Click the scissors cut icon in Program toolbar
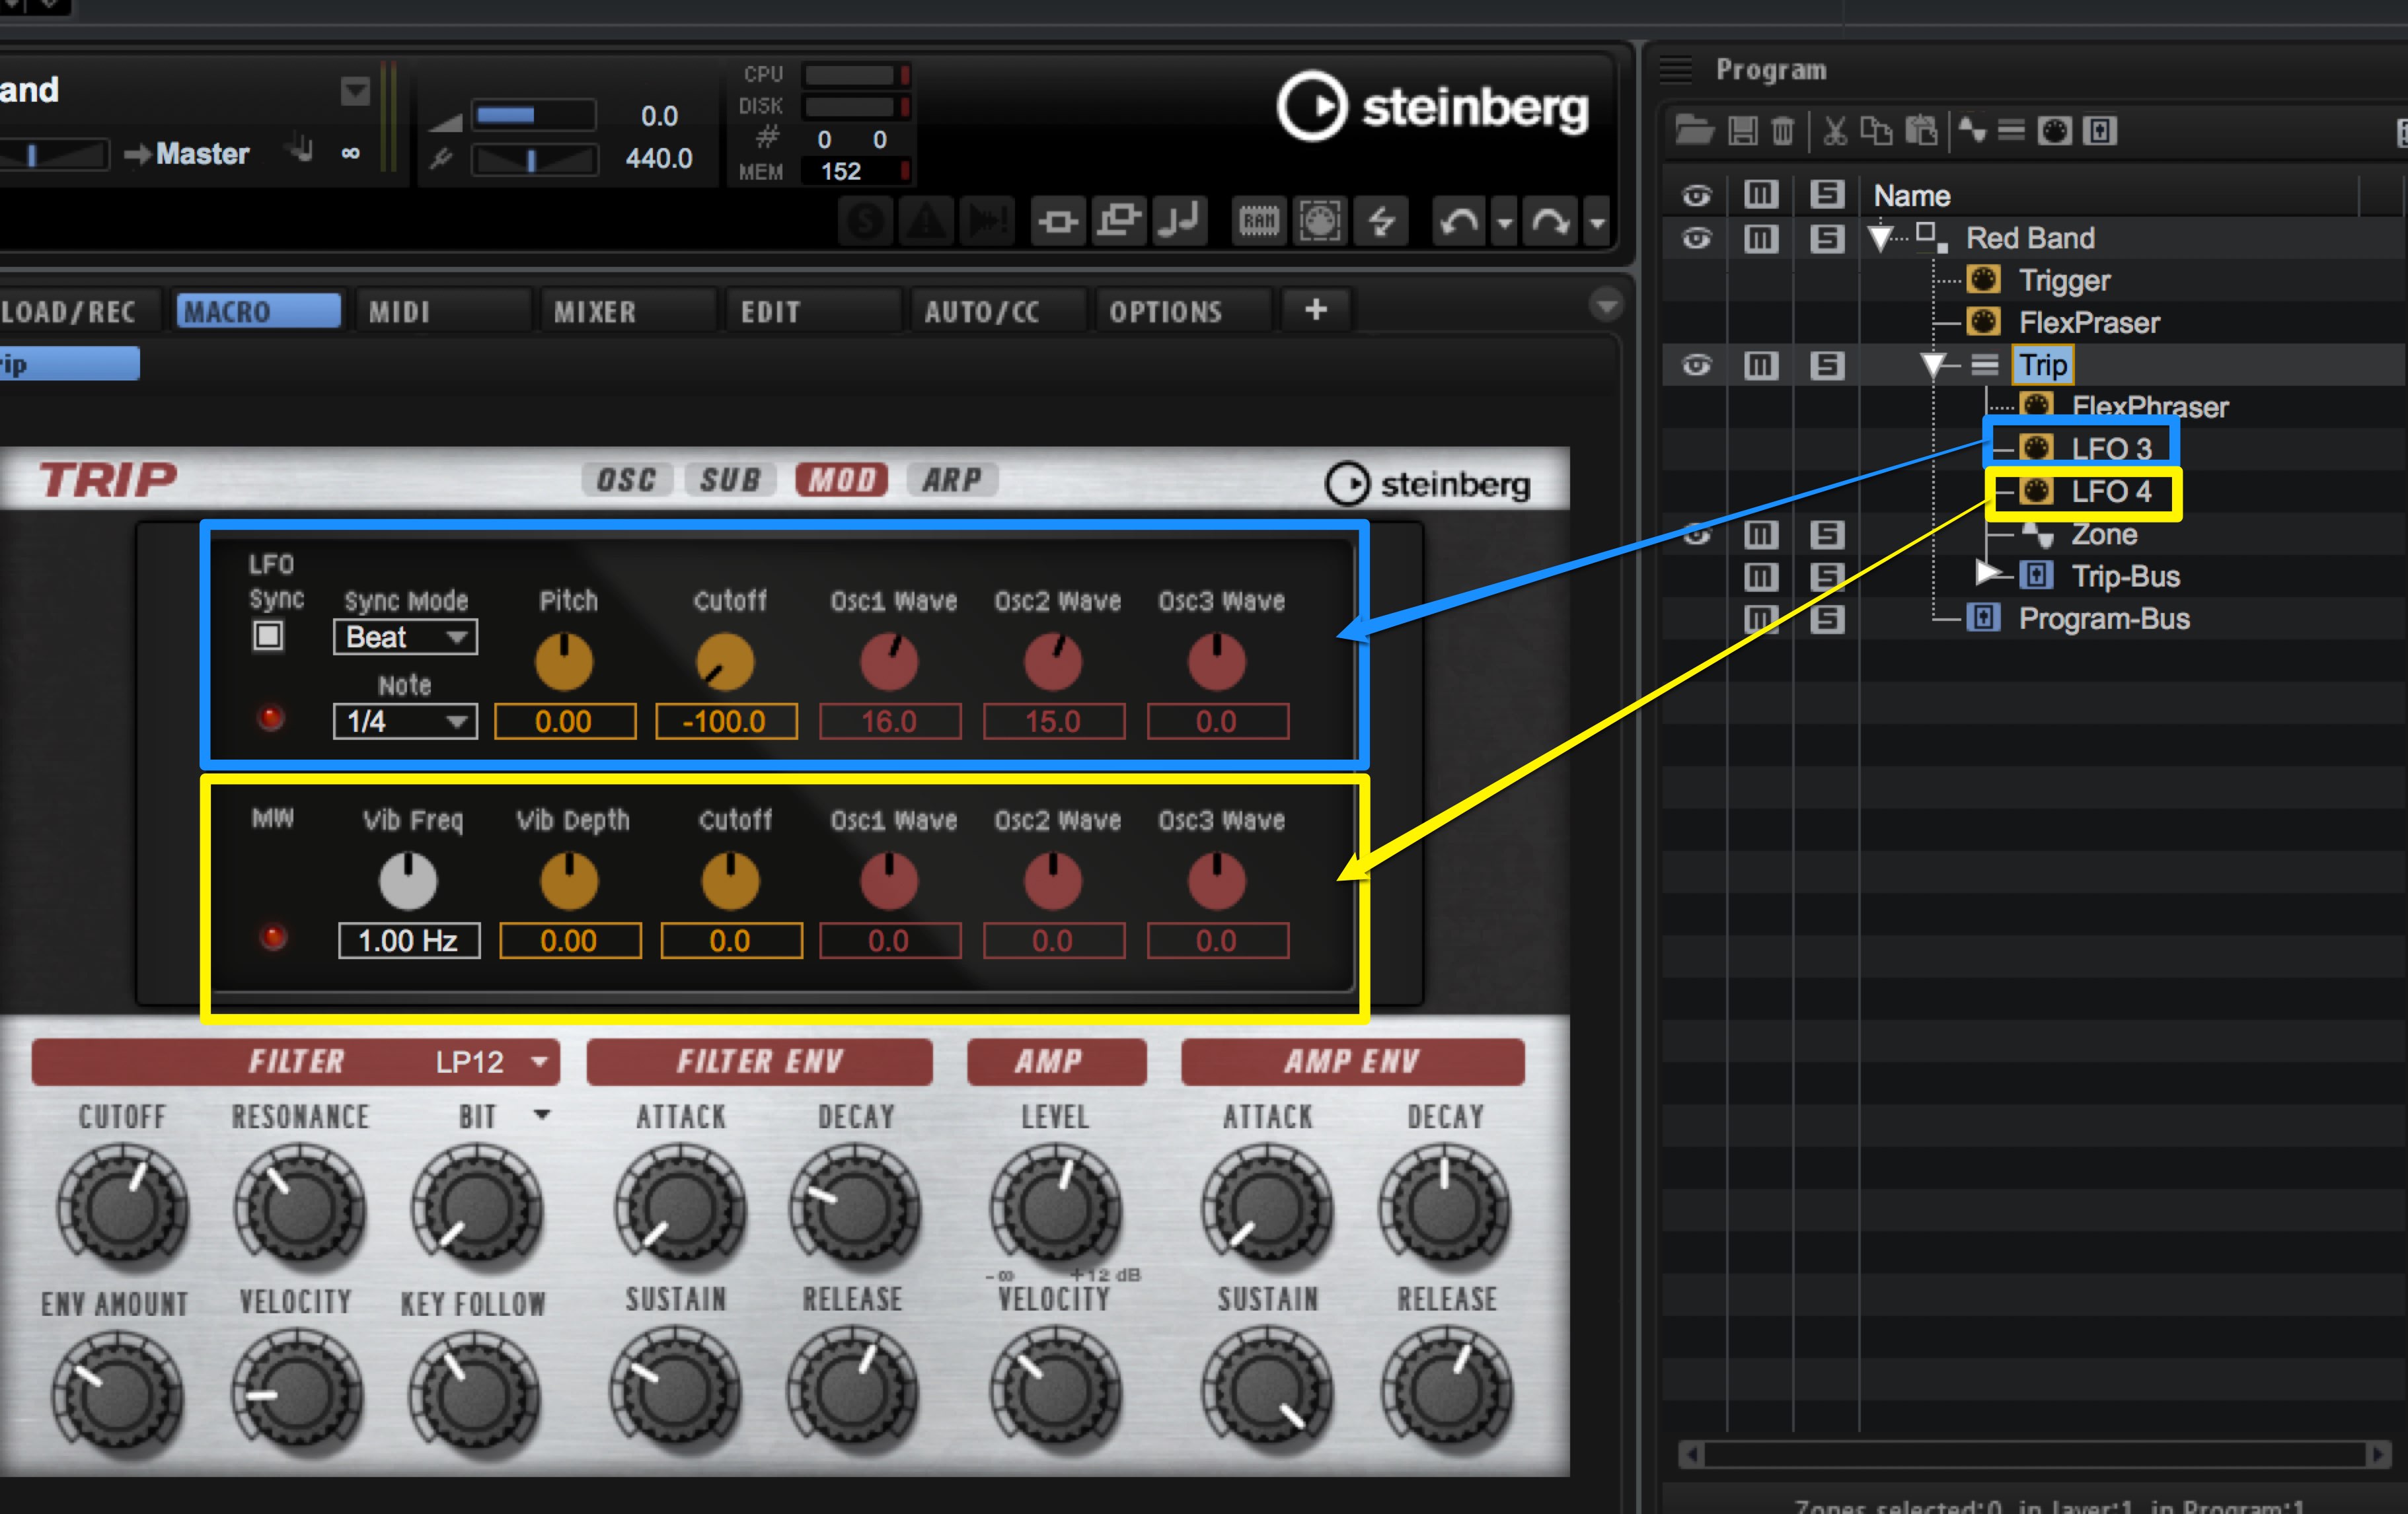This screenshot has width=2408, height=1514. 1835,131
